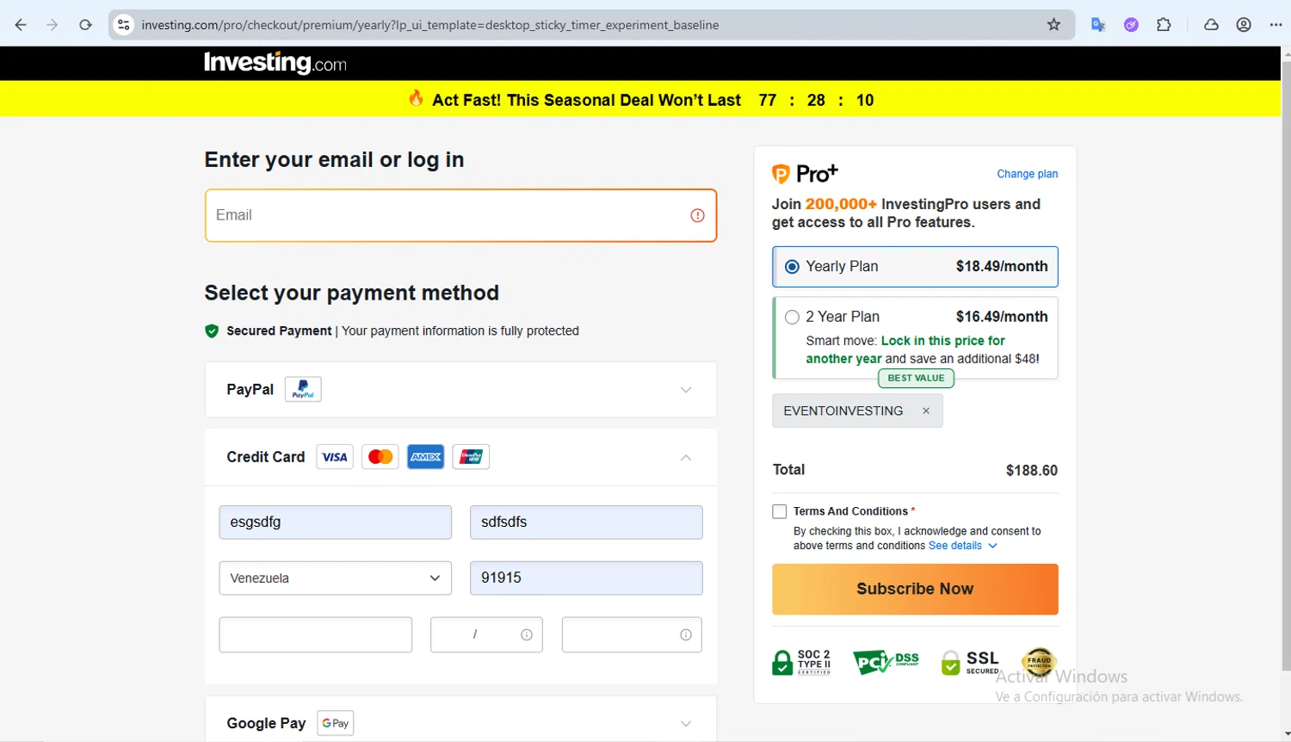
Task: Reload the page
Action: click(x=85, y=25)
